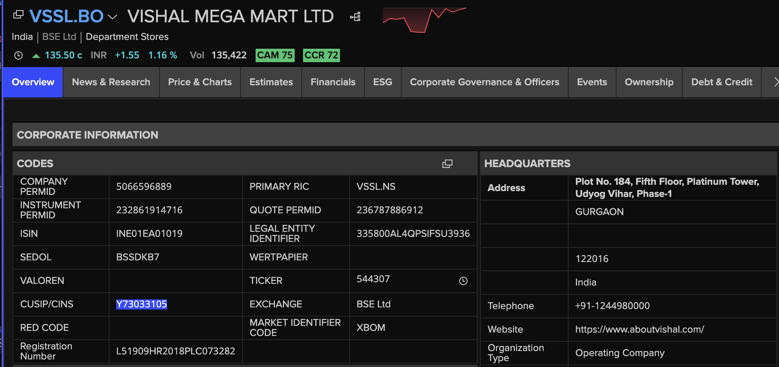
Task: Click the volume value 135,422
Action: pyautogui.click(x=229, y=55)
